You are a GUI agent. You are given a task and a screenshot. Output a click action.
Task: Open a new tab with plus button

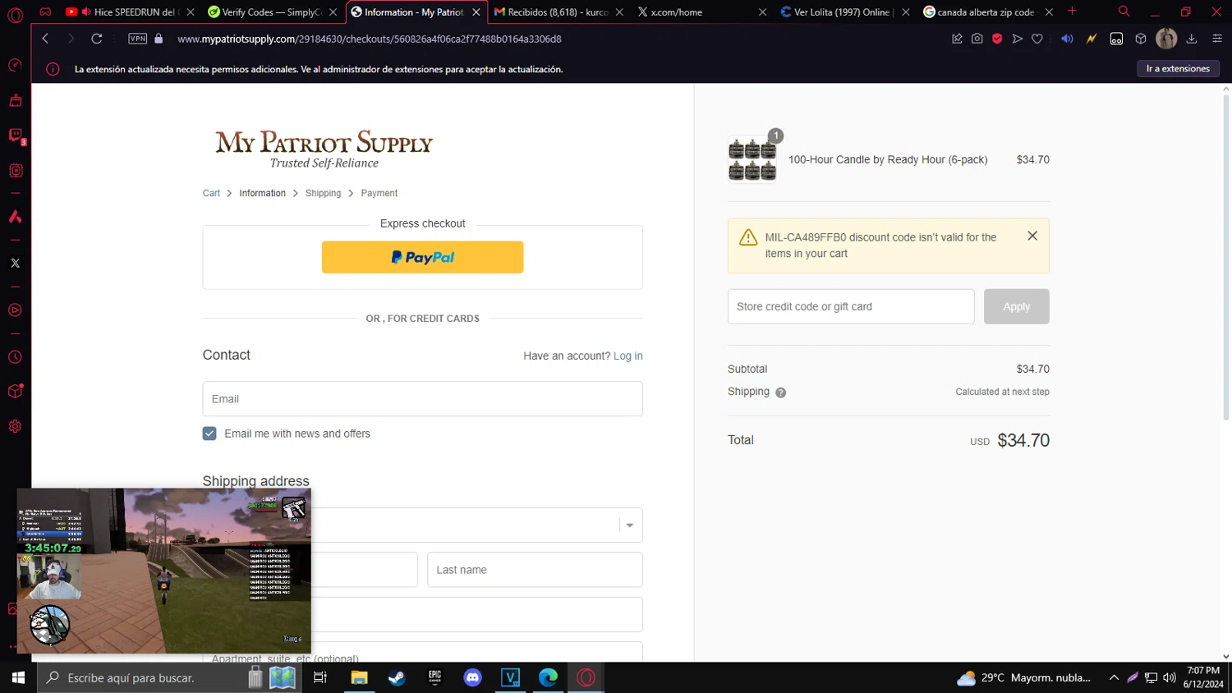pyautogui.click(x=1072, y=11)
